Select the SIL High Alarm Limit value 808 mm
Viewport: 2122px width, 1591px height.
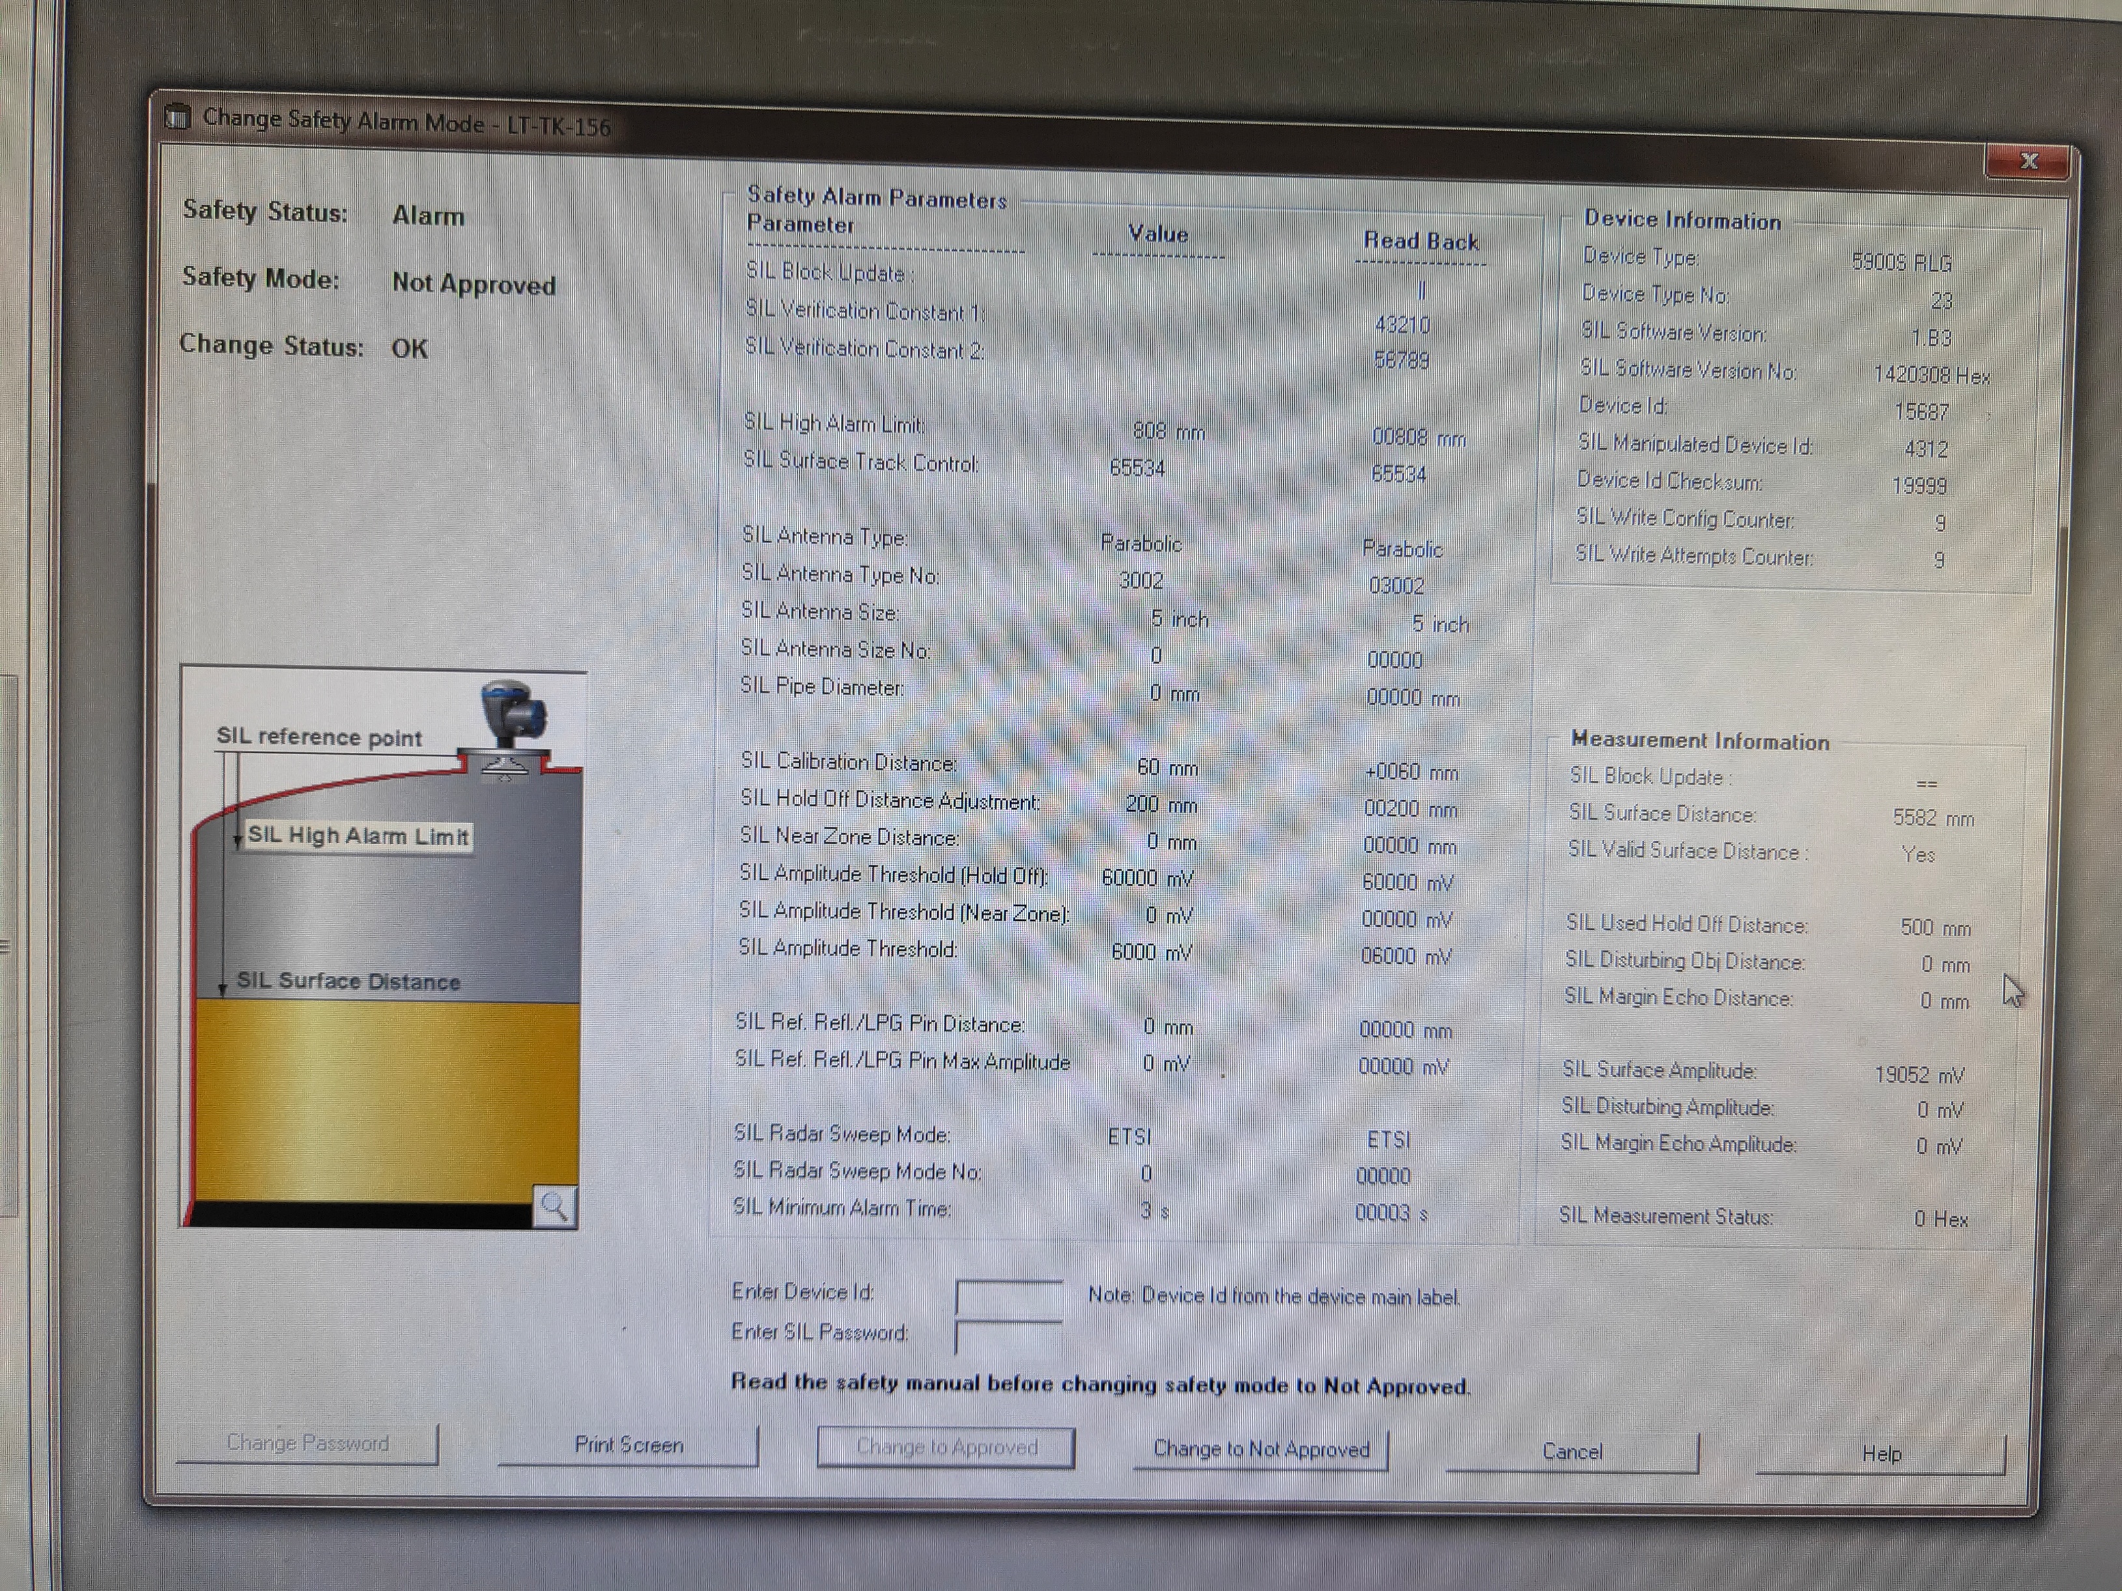point(1168,432)
